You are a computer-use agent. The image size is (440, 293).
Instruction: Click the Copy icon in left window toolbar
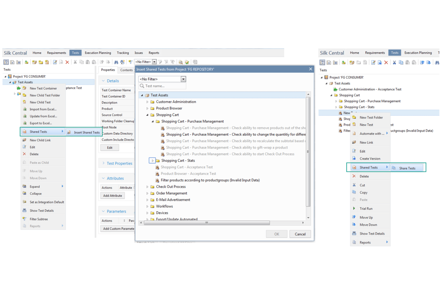[x=81, y=62]
